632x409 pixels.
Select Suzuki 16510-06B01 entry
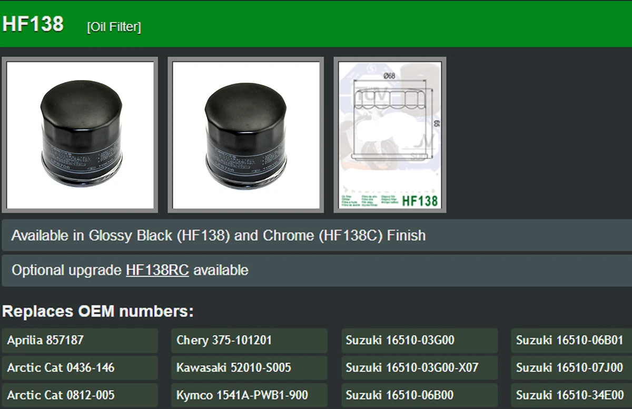coord(571,341)
